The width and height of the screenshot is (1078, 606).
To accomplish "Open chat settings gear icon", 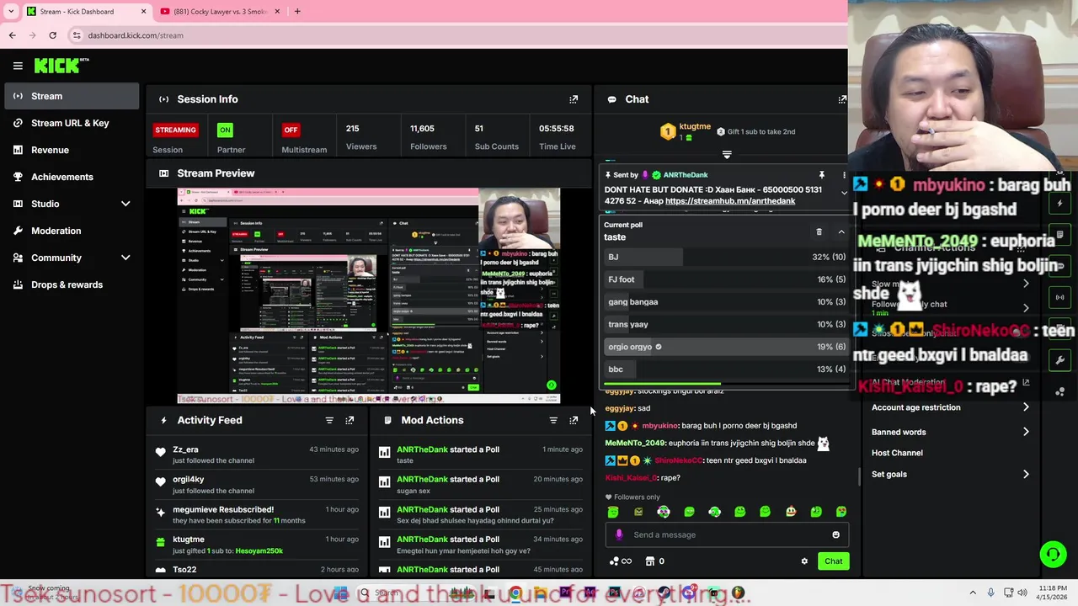I will 804,561.
